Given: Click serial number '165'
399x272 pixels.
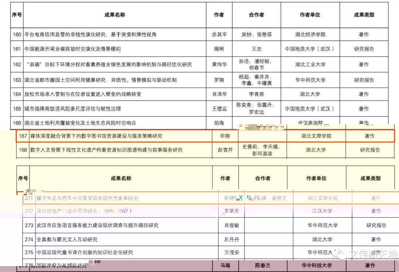Looking at the screenshot, I should tap(17, 109).
